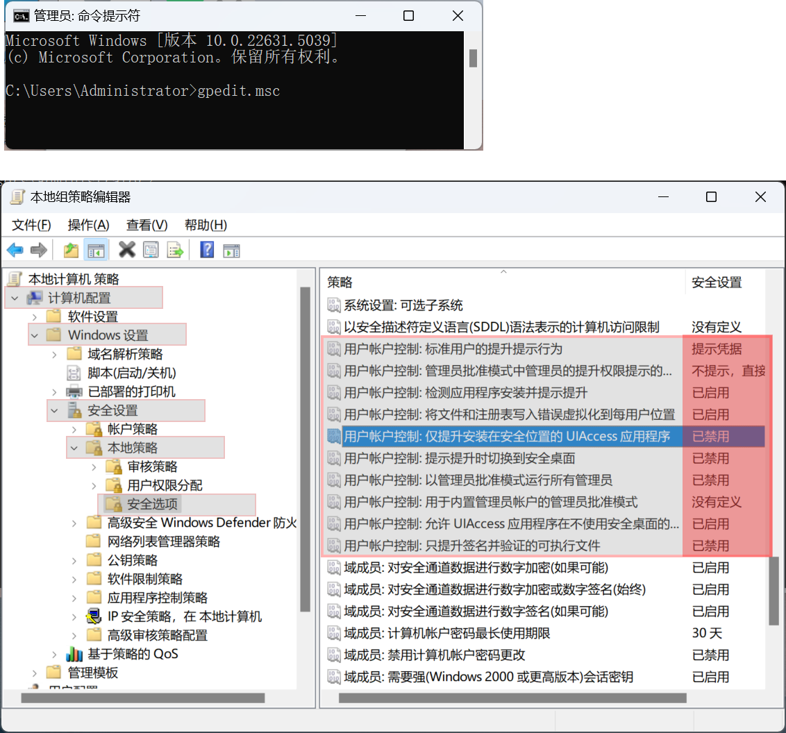786x733 pixels.
Task: Open the 查看(V) menu
Action: coord(147,225)
